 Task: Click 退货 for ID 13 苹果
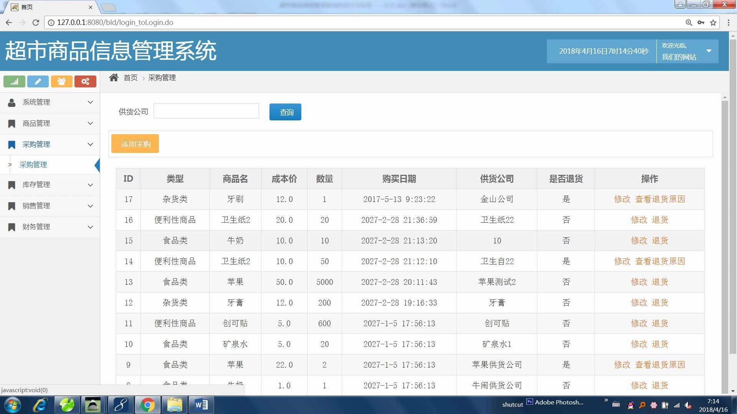[x=660, y=282]
